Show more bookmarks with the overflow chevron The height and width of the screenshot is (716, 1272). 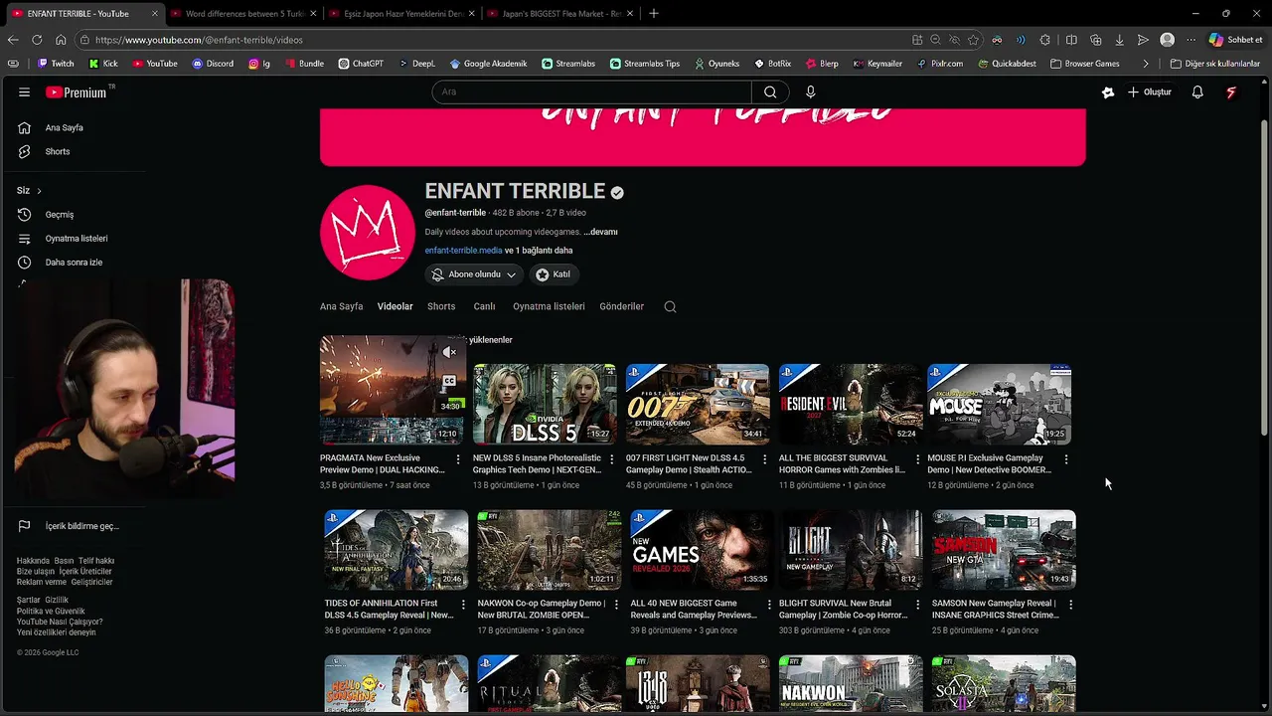(1146, 64)
